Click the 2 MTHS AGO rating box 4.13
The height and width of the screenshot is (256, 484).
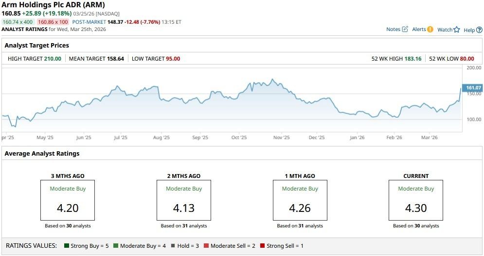[184, 200]
